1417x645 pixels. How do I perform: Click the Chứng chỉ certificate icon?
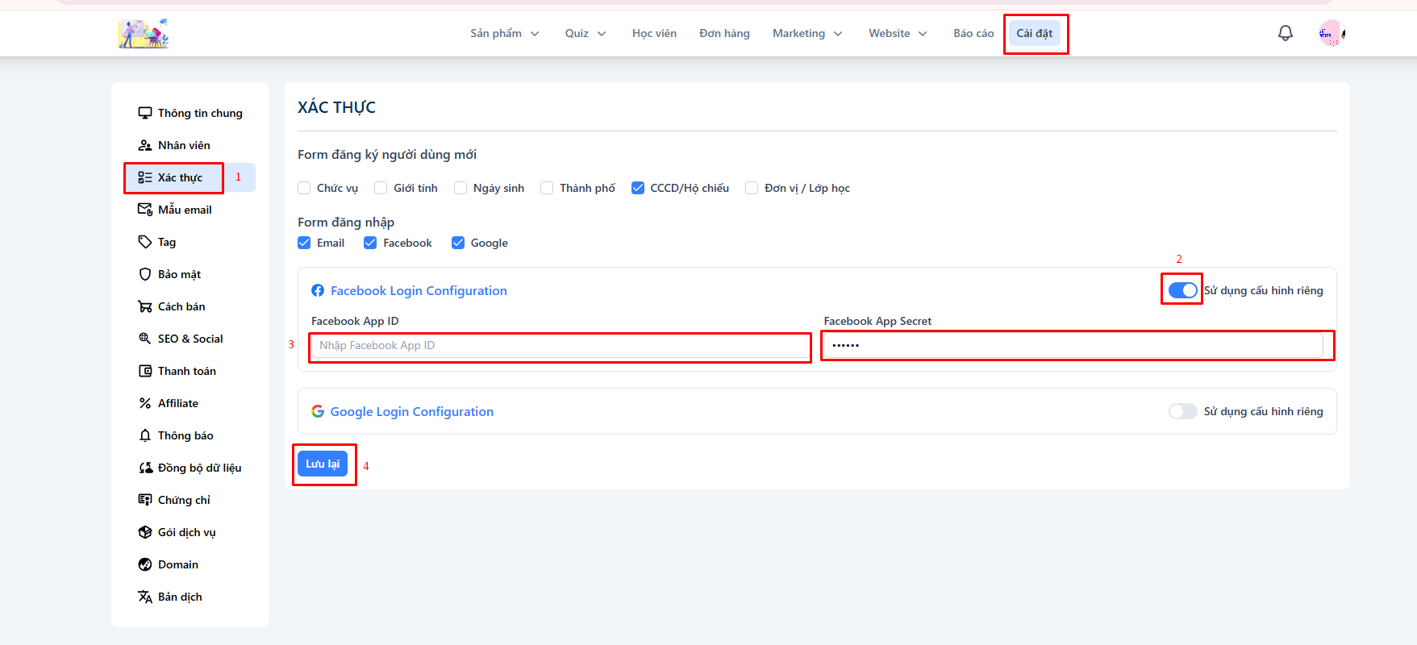click(145, 500)
